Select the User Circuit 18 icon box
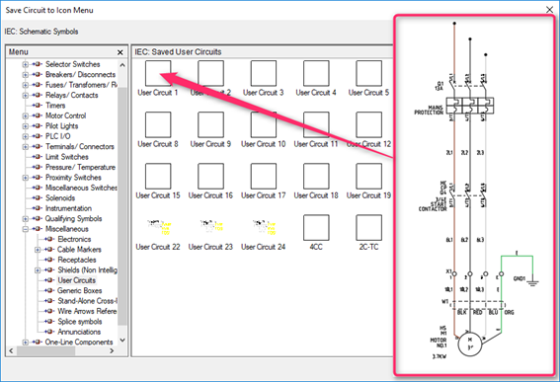Viewport: 560px width, 382px height. click(x=316, y=176)
